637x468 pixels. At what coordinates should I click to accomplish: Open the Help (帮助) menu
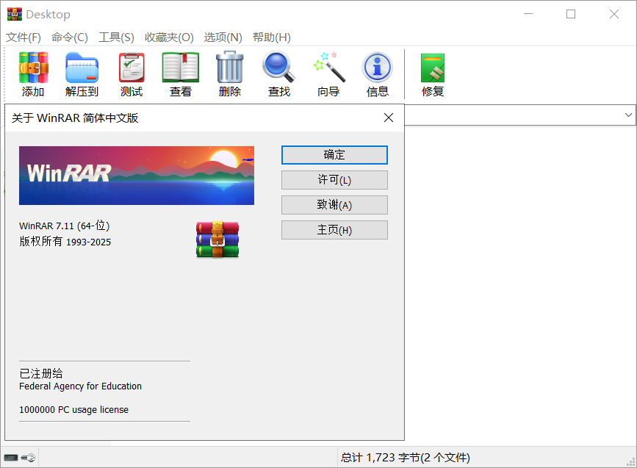[x=271, y=37]
